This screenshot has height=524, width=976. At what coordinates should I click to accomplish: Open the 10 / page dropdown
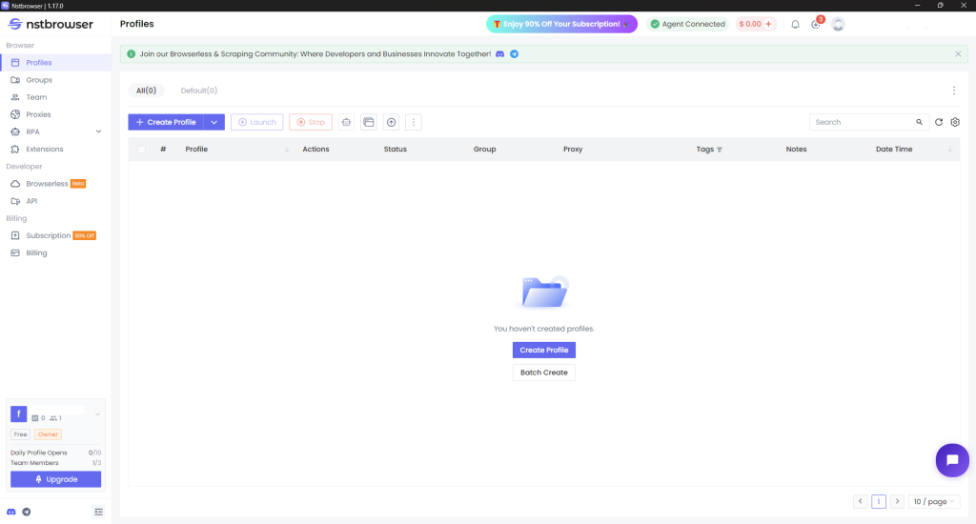point(934,501)
